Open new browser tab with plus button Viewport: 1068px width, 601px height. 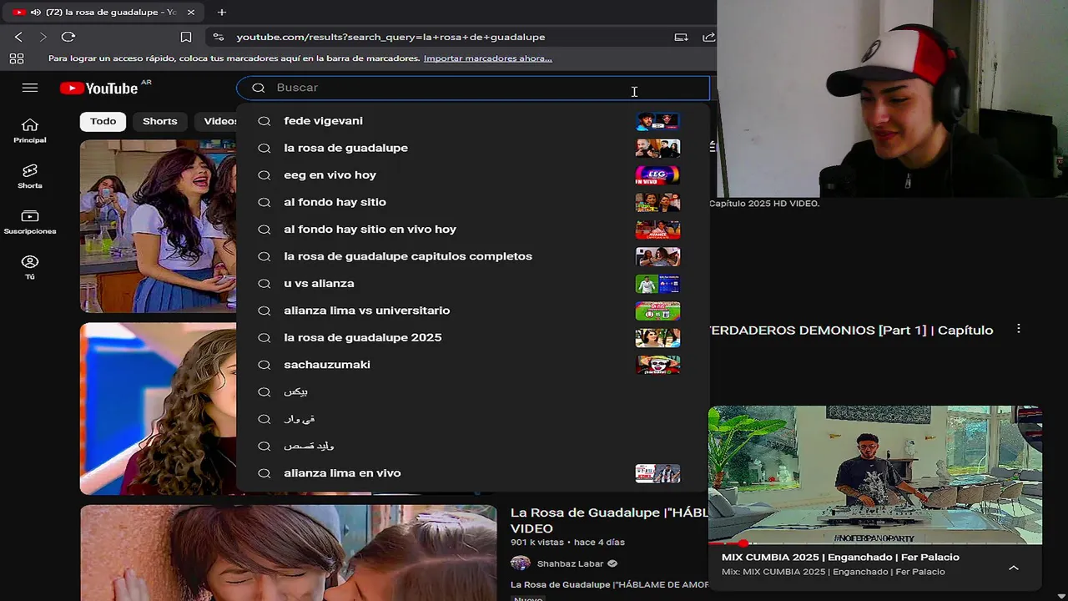coord(222,13)
